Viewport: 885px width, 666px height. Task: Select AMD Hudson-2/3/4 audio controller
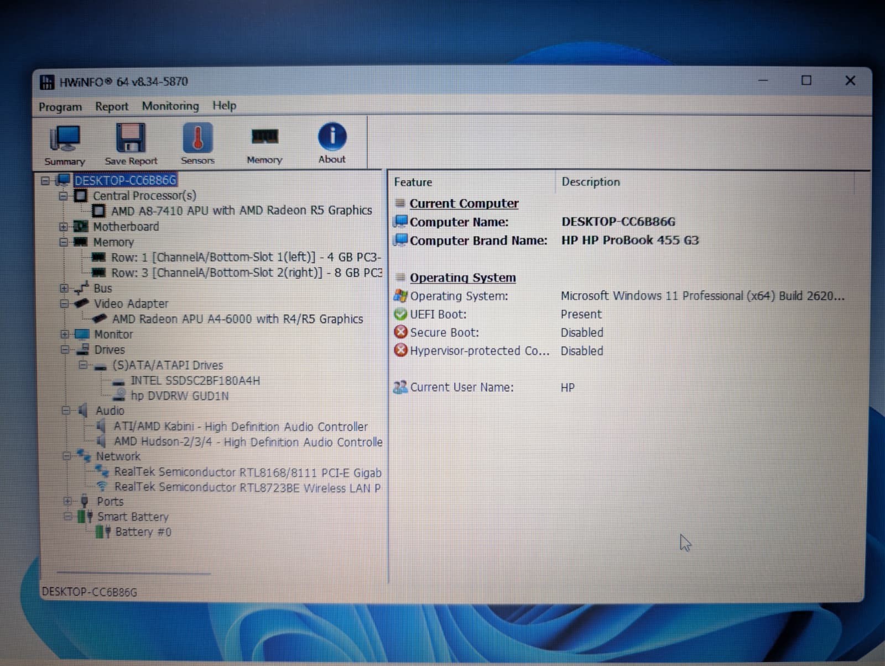tap(248, 442)
